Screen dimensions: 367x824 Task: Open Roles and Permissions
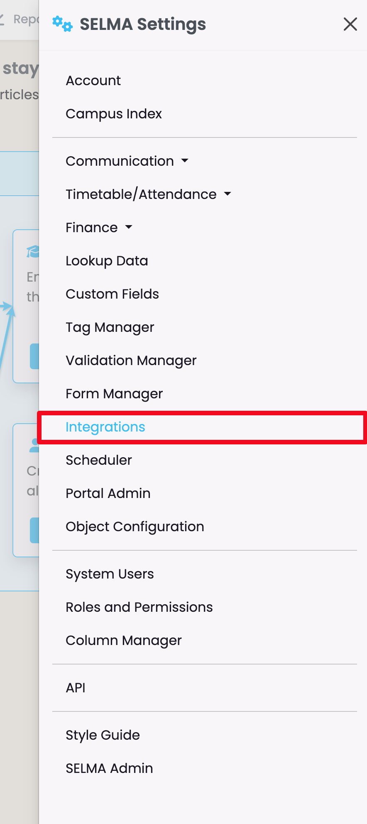(x=139, y=607)
